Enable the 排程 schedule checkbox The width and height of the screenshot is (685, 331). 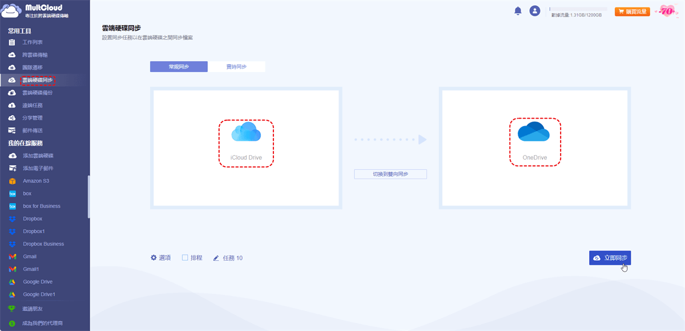[185, 257]
